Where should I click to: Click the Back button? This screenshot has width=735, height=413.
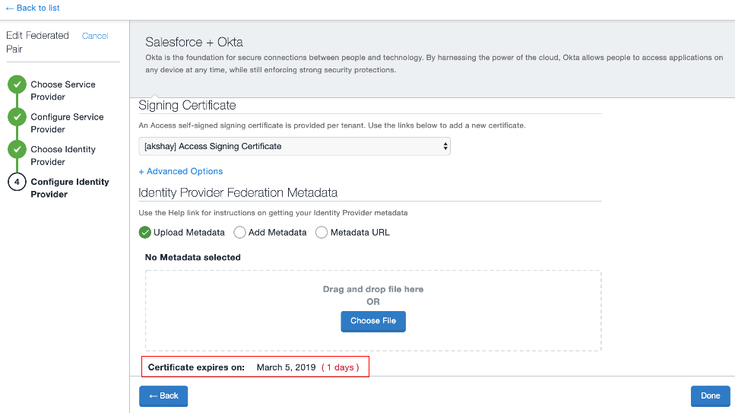[163, 396]
